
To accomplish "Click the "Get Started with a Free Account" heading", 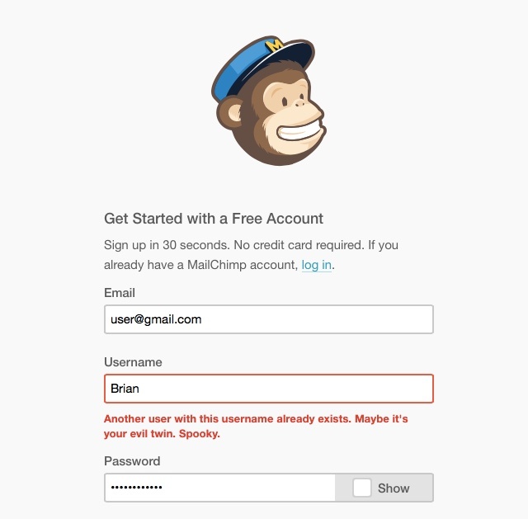I will point(214,219).
